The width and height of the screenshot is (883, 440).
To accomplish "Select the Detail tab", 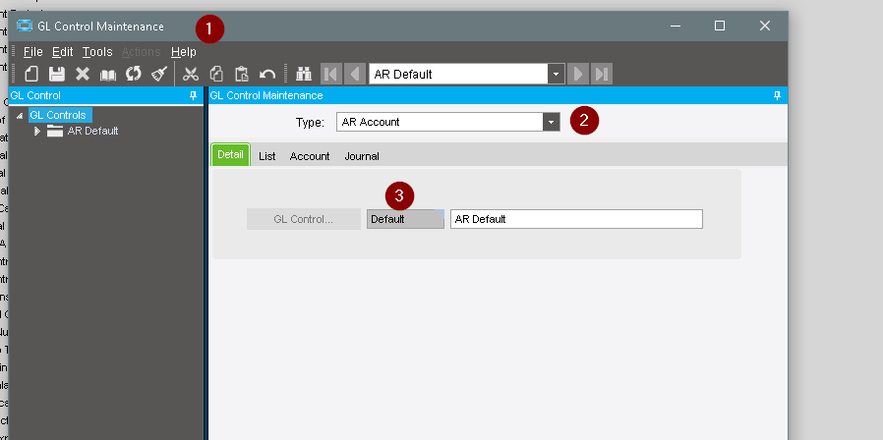I will click(230, 155).
